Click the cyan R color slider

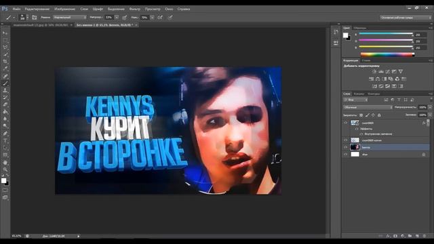click(x=386, y=34)
